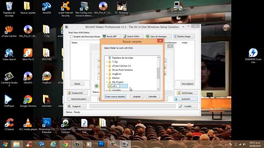The width and height of the screenshot is (264, 148).
Task: Open Win_Pro_8.1_64 disc image icon
Action: [28, 31]
